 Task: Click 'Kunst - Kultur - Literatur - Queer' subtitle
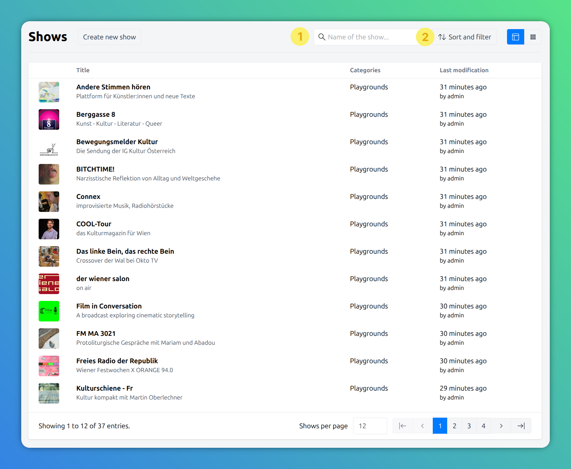pyautogui.click(x=119, y=124)
